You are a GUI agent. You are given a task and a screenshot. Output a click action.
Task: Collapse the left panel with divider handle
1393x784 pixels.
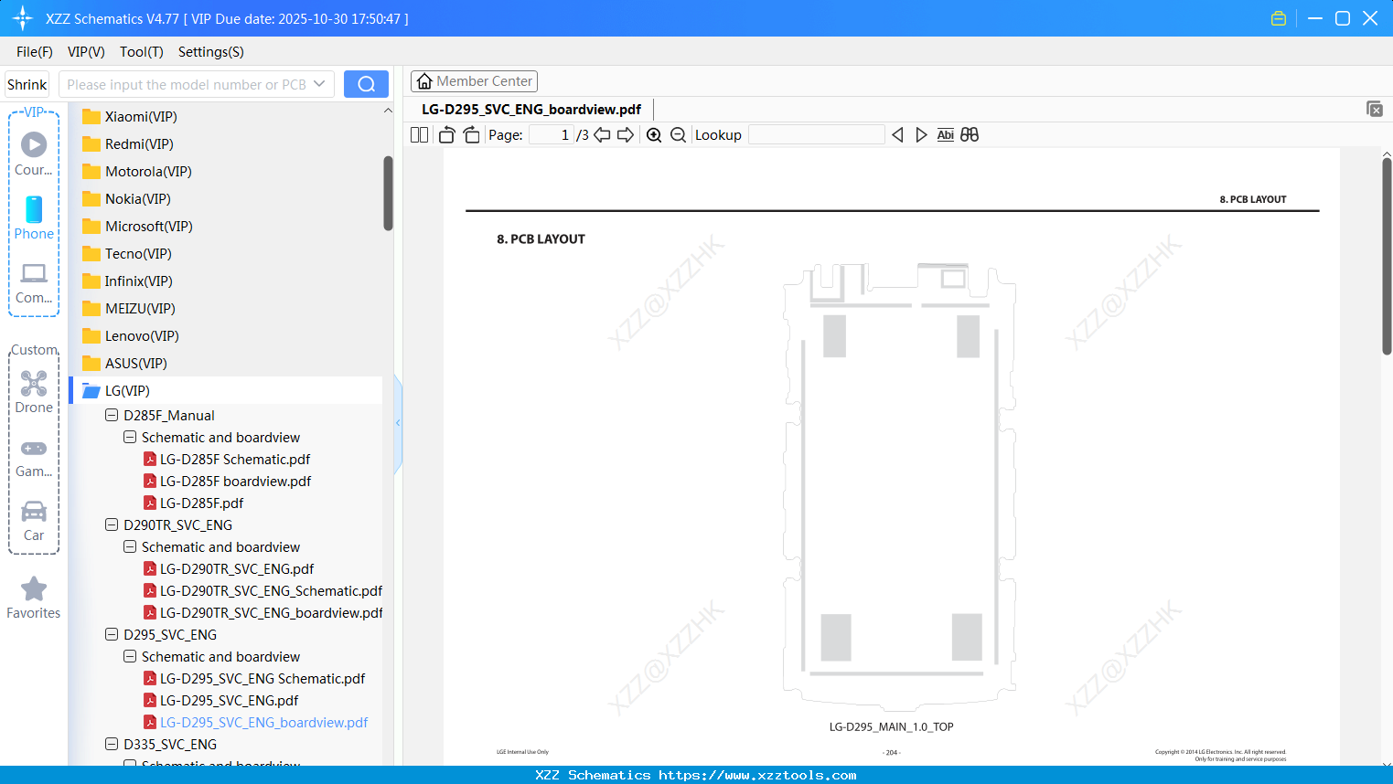click(x=398, y=423)
